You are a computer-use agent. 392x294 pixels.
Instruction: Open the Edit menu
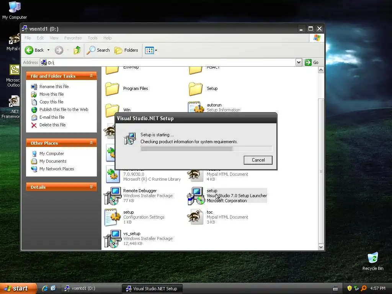point(40,38)
